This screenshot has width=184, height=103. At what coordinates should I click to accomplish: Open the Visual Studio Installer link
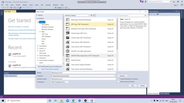click(x=50, y=69)
